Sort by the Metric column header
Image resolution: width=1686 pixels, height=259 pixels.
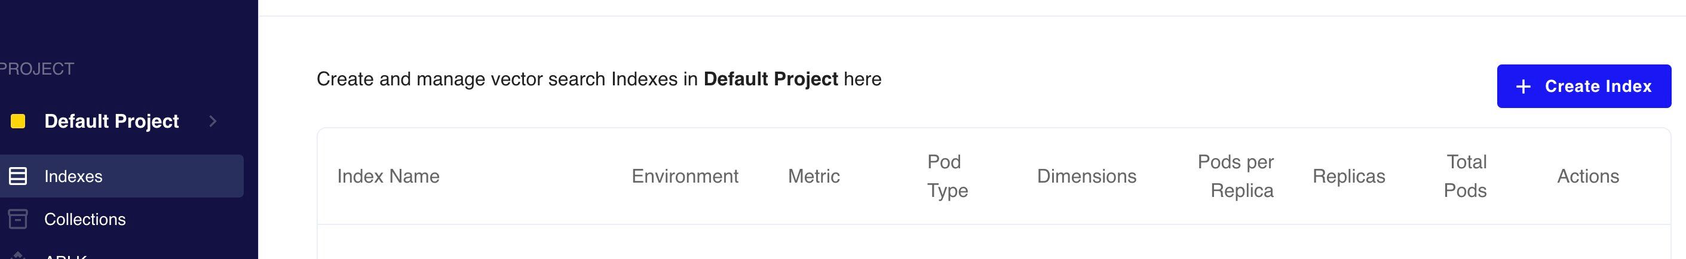[x=814, y=176]
